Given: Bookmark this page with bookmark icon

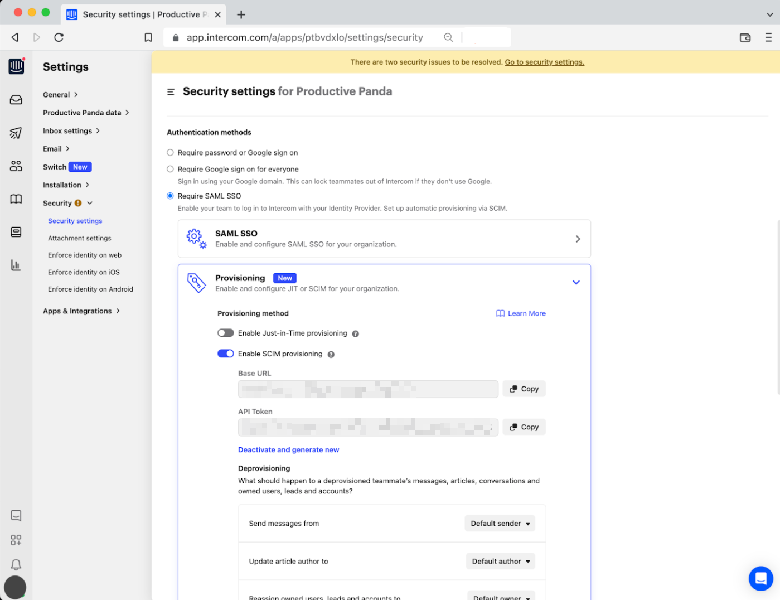Looking at the screenshot, I should coord(148,37).
